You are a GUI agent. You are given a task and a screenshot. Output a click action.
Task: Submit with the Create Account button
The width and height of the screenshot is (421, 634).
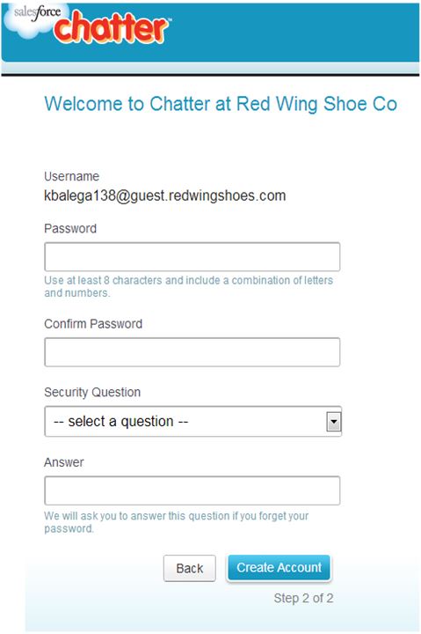click(x=279, y=568)
